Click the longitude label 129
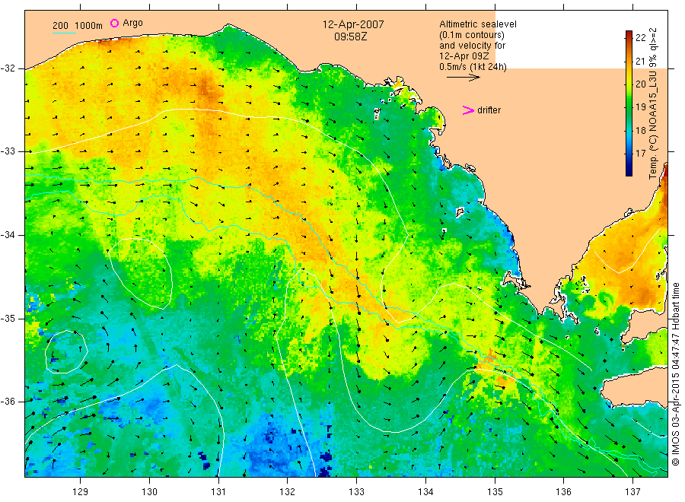This screenshot has height=502, width=685. (x=81, y=492)
